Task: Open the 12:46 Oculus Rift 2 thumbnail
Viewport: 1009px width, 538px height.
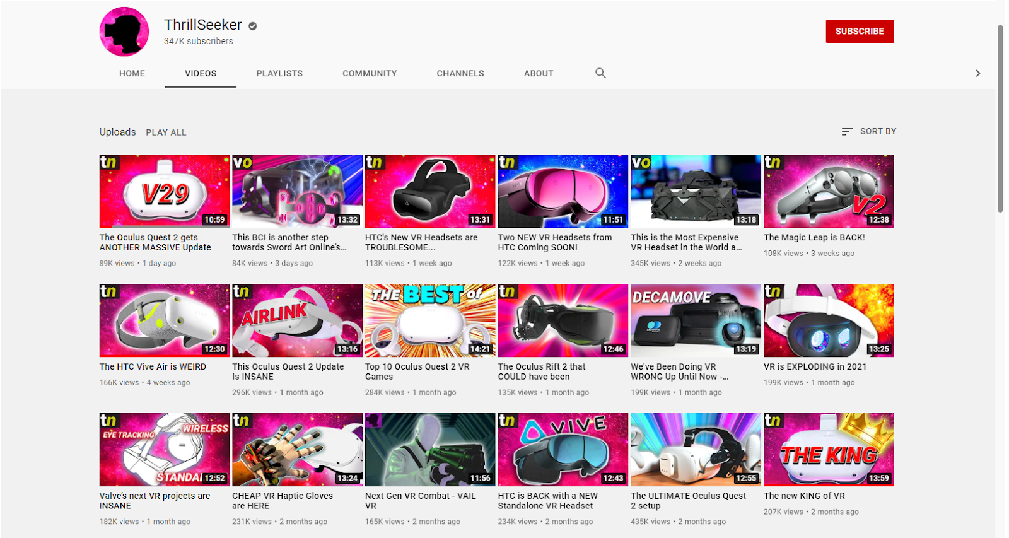Action: (x=563, y=320)
